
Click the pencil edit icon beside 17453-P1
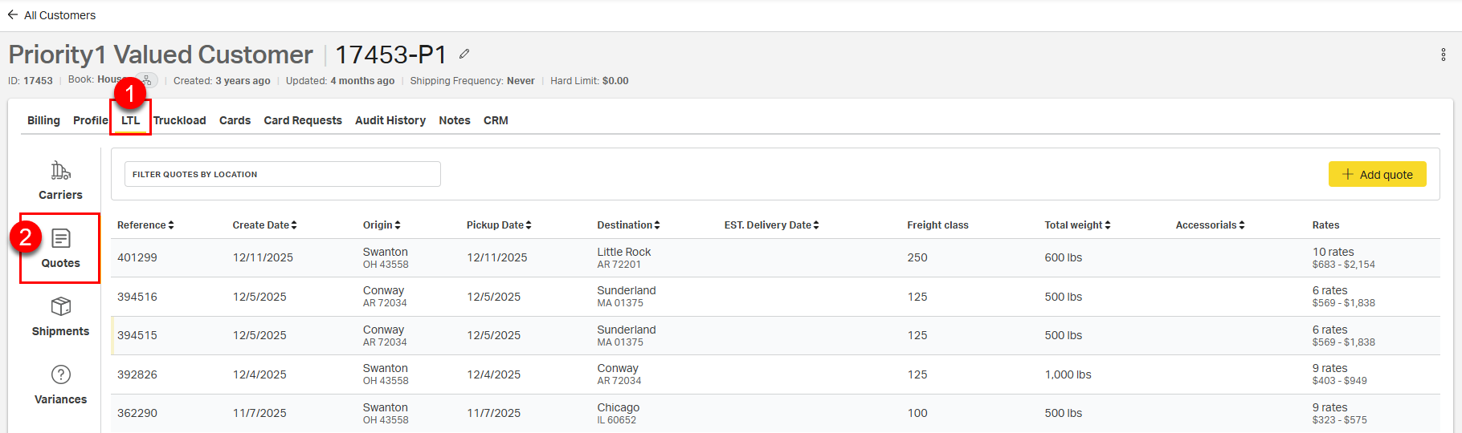[x=464, y=54]
